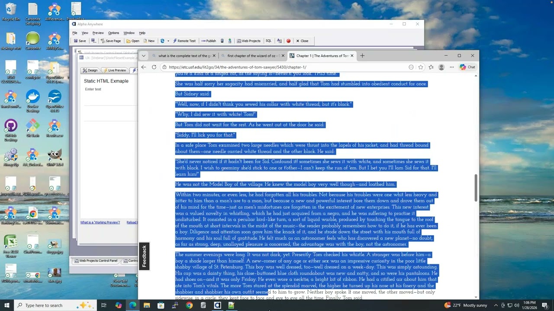Click the GIMP desktop icon
The width and height of the screenshot is (554, 311).
(55, 158)
